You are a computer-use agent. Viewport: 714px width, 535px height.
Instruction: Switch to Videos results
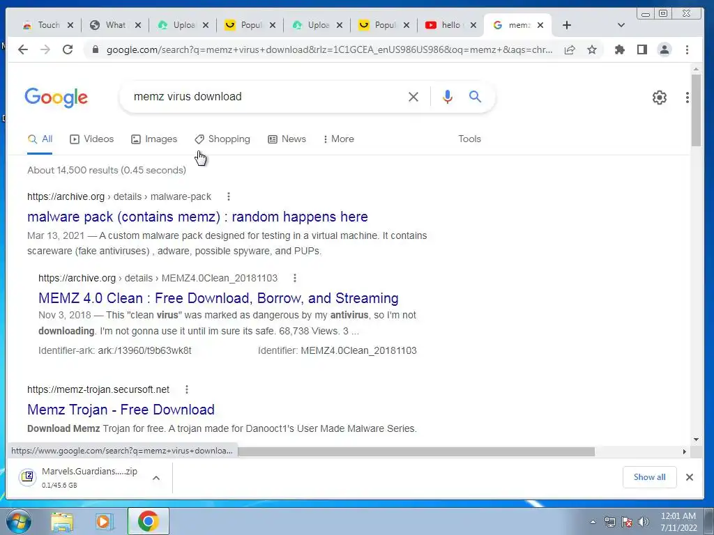(91, 139)
